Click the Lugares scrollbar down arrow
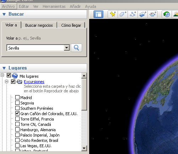Screen dimensions: 178x154 click(x=84, y=148)
